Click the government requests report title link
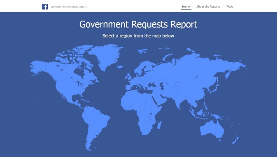 click(x=69, y=7)
